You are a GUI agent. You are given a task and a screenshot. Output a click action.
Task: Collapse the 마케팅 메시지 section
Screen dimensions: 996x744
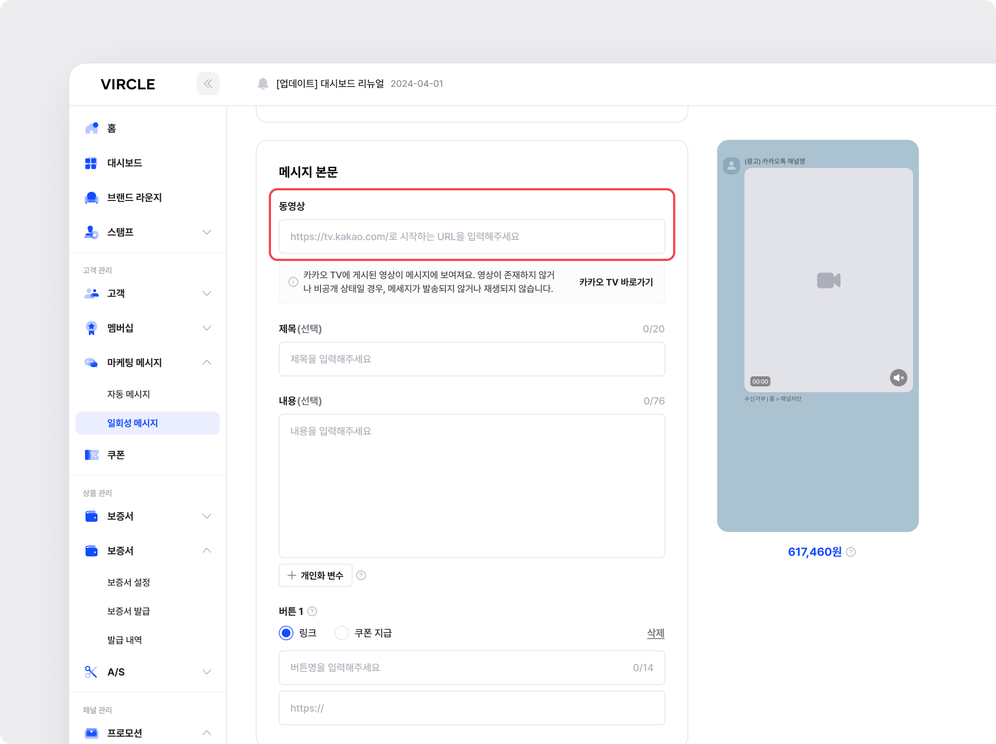tap(207, 362)
